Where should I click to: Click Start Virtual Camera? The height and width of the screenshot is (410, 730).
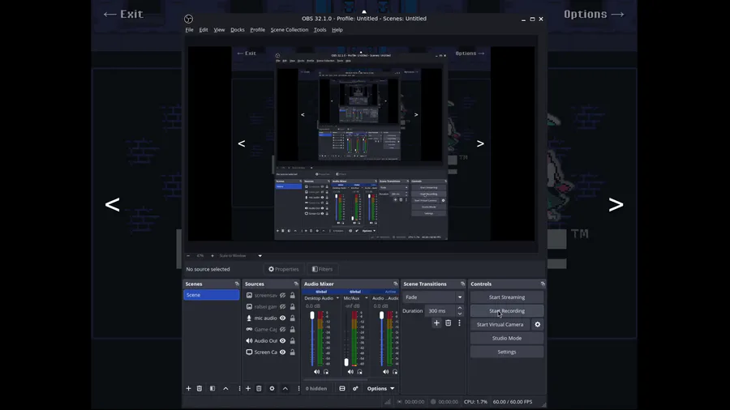(x=500, y=324)
